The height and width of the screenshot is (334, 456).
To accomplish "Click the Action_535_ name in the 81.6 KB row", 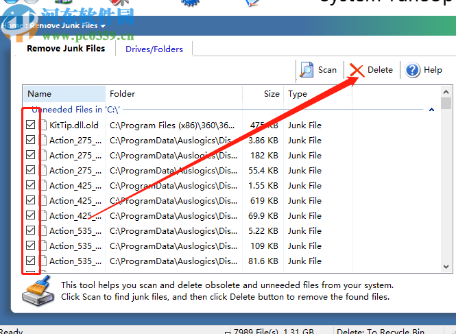I will click(x=75, y=261).
